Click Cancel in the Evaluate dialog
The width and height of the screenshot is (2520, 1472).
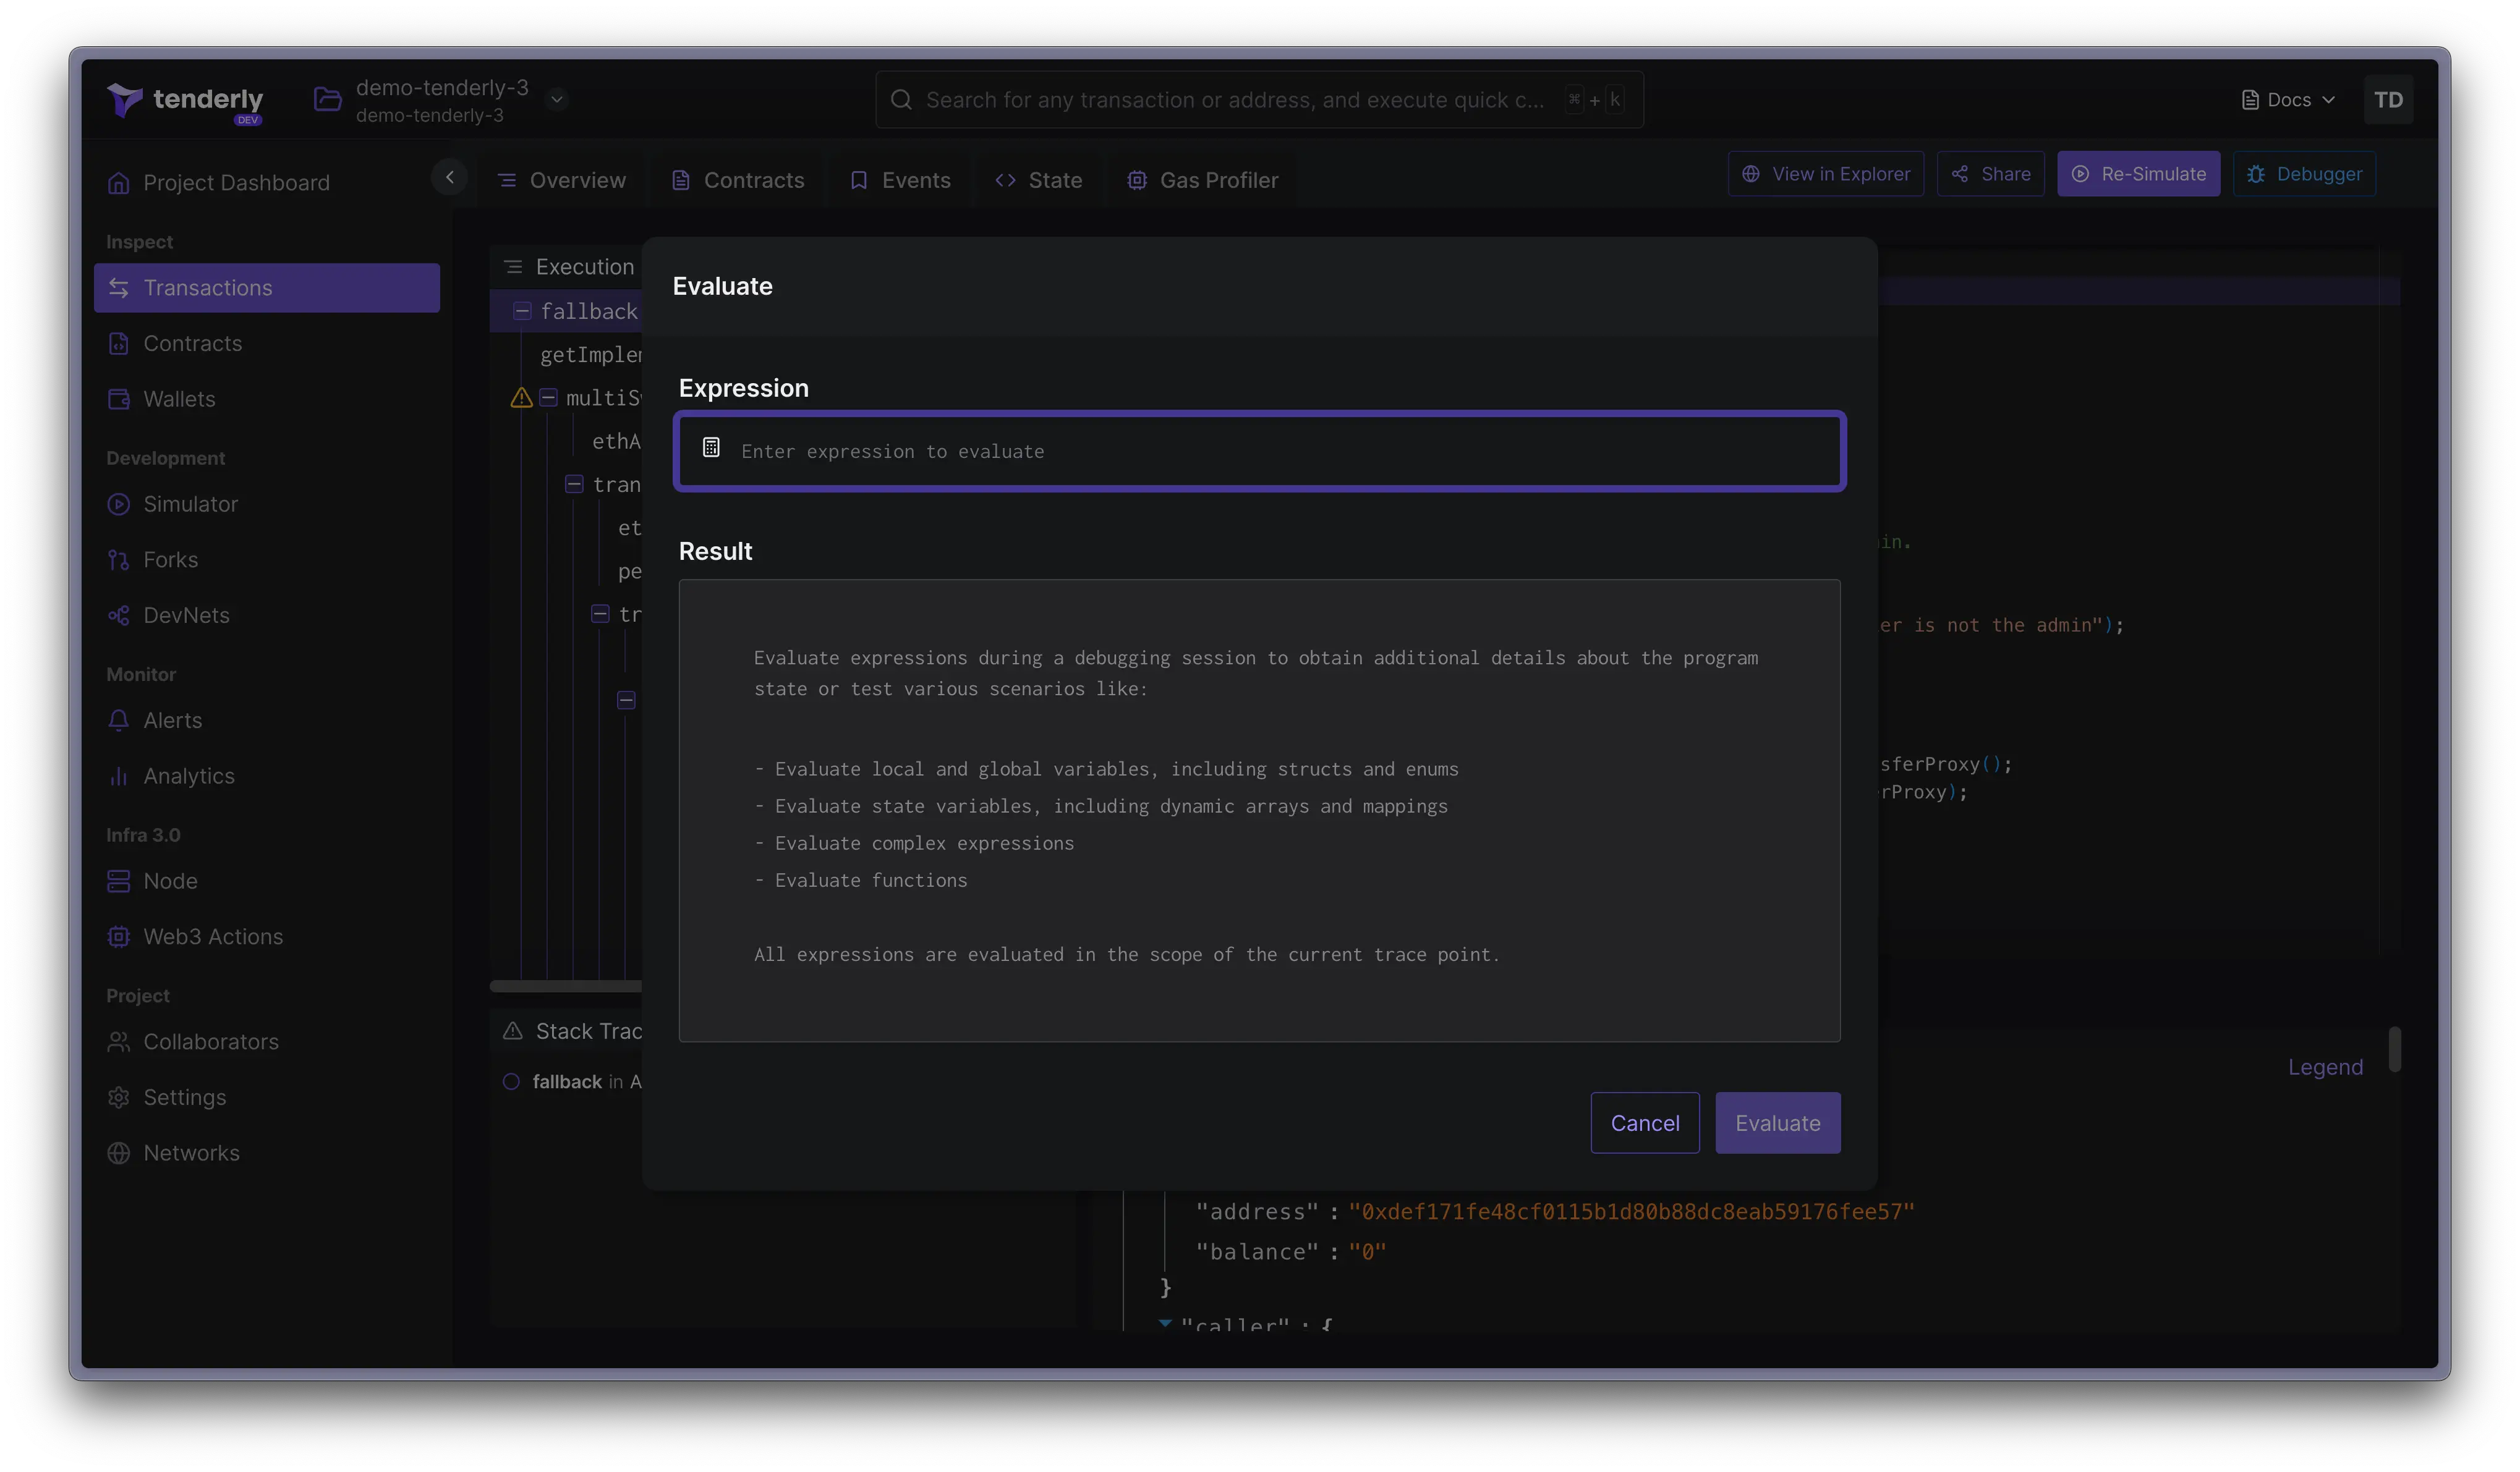tap(1645, 1123)
